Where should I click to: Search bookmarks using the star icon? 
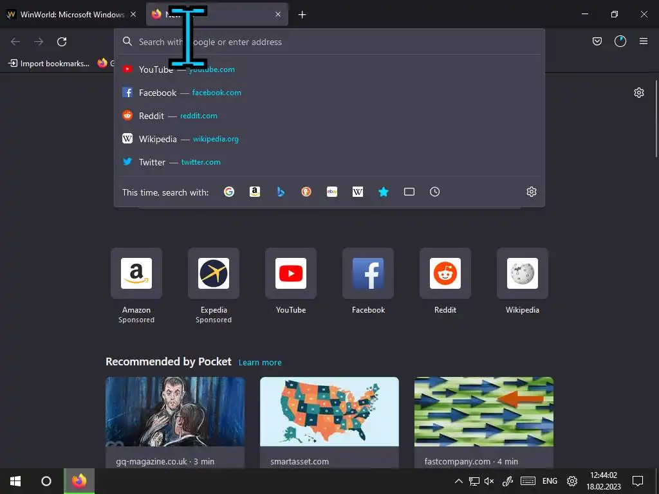[384, 192]
